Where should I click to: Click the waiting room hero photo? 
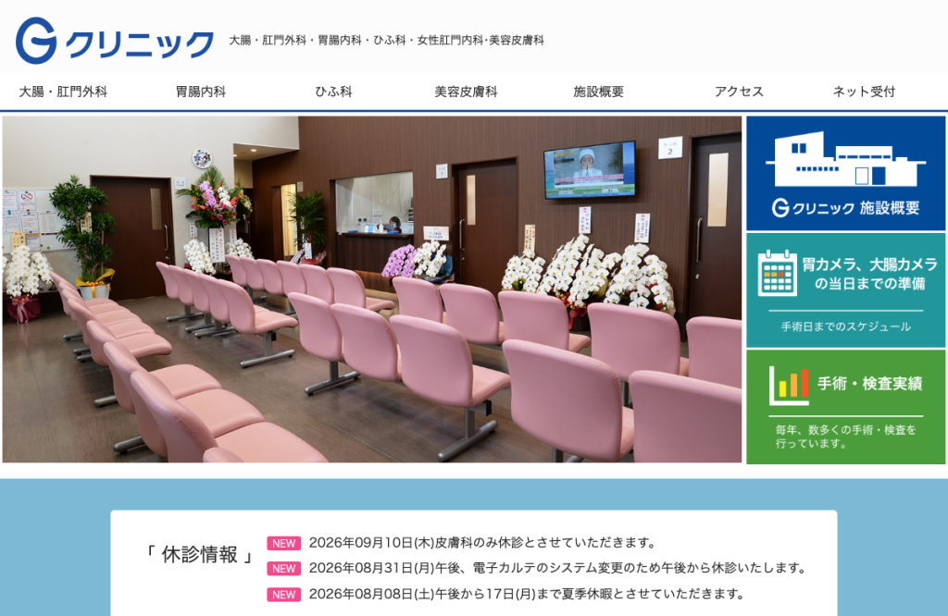[x=372, y=290]
